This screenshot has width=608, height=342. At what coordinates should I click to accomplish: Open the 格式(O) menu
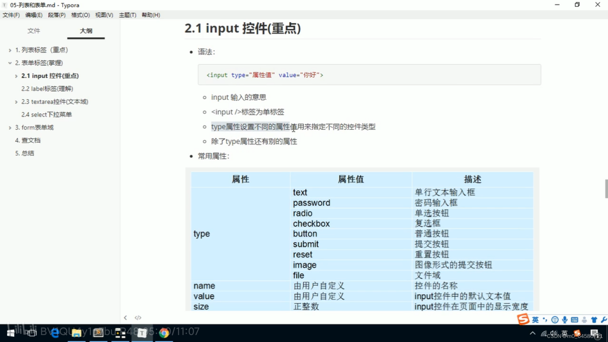[x=80, y=15]
